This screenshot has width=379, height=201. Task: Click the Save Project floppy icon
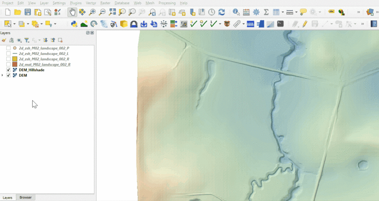tap(27, 12)
